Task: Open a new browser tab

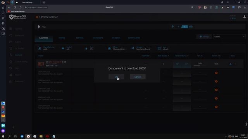Action: [x=44, y=2]
